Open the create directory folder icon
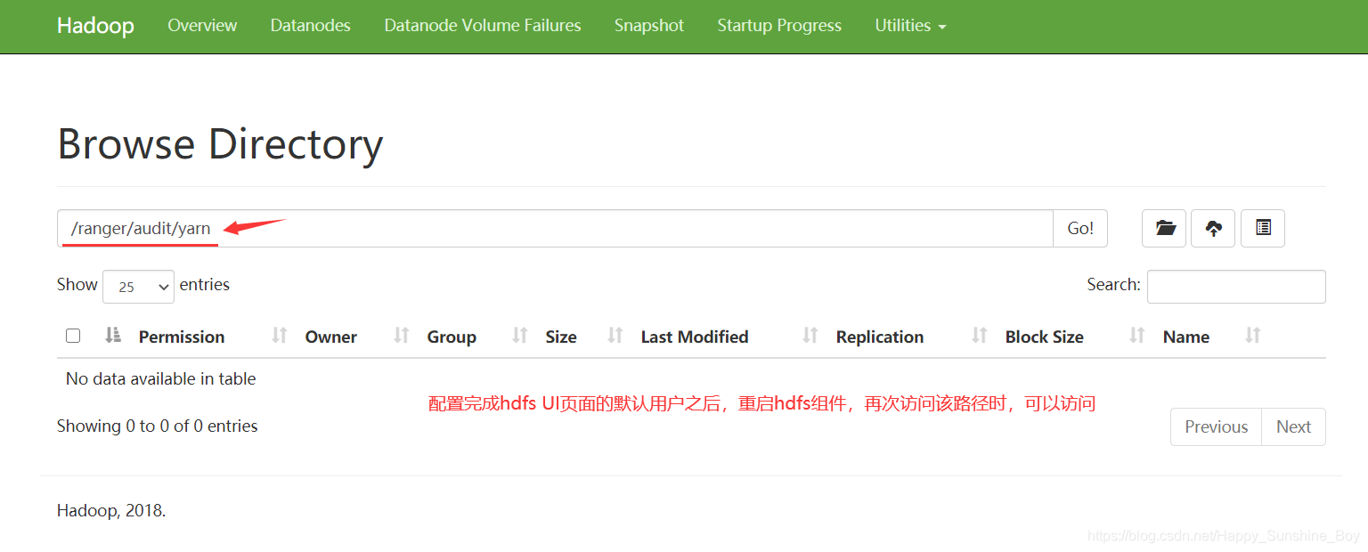This screenshot has height=552, width=1368. click(x=1164, y=229)
